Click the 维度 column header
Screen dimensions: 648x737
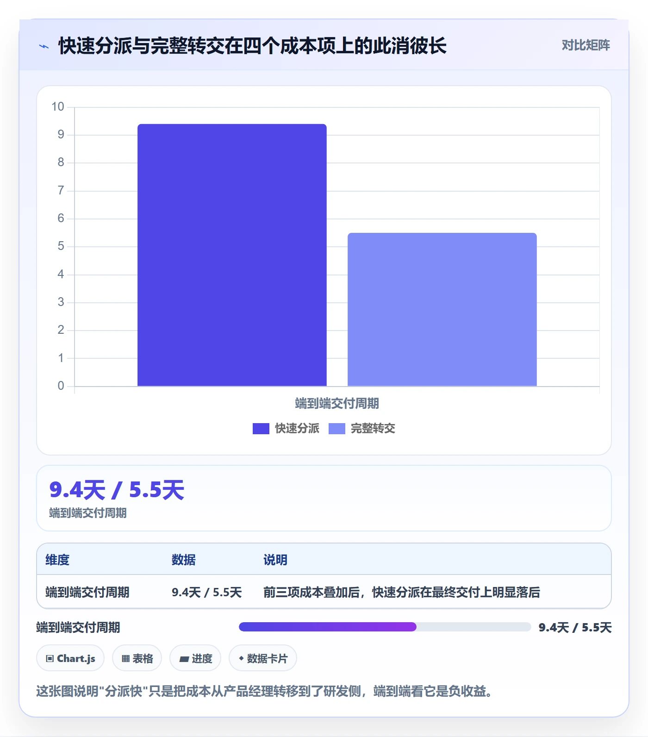point(57,560)
